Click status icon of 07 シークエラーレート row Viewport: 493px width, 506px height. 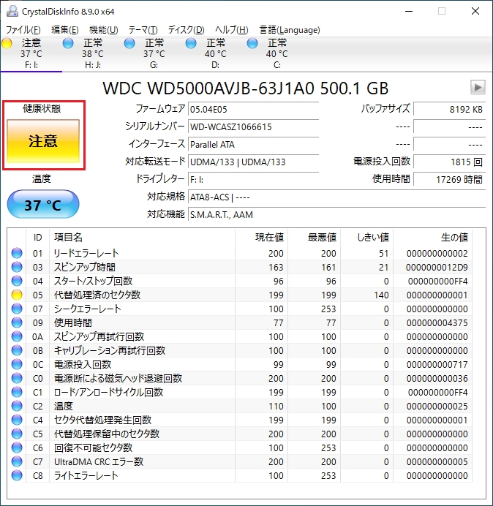pos(17,309)
